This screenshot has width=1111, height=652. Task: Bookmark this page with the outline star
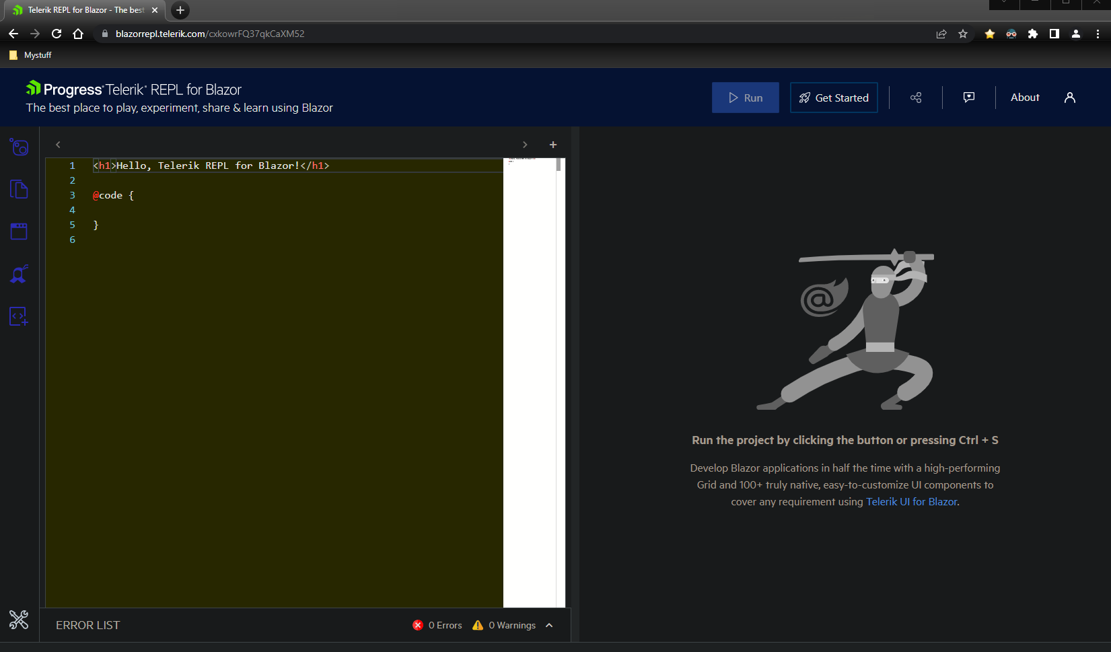(x=963, y=34)
